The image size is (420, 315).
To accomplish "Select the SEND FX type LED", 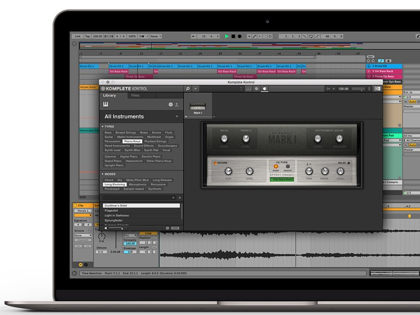I will [276, 166].
